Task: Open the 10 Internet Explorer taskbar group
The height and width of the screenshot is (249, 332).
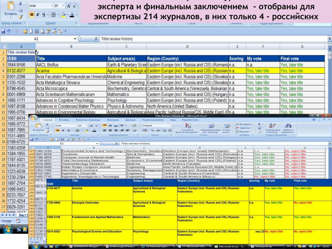Action: [158, 246]
